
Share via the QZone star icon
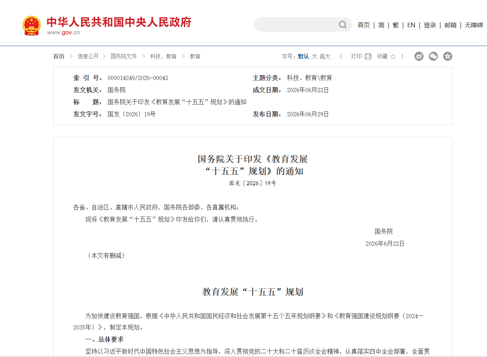pos(448,56)
